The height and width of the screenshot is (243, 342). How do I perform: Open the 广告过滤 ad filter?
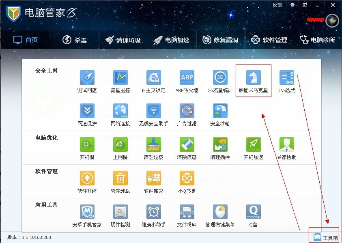[187, 115]
